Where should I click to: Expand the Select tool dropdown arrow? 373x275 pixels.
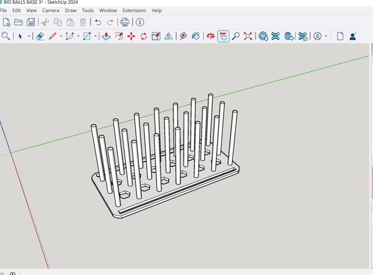(x=29, y=36)
